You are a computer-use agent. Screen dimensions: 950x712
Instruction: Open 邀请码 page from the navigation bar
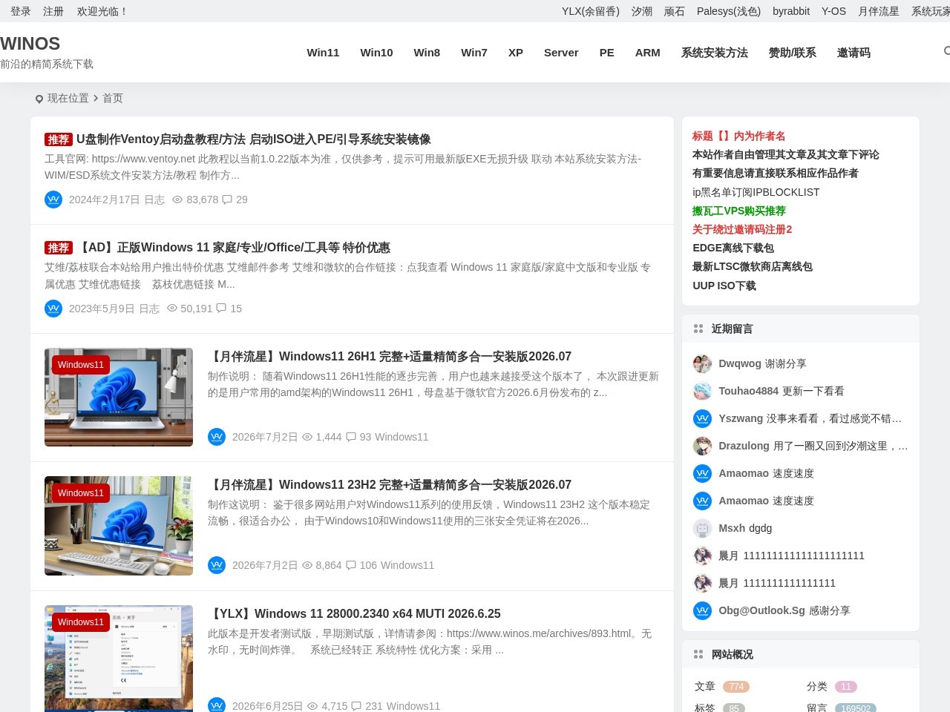click(x=854, y=53)
